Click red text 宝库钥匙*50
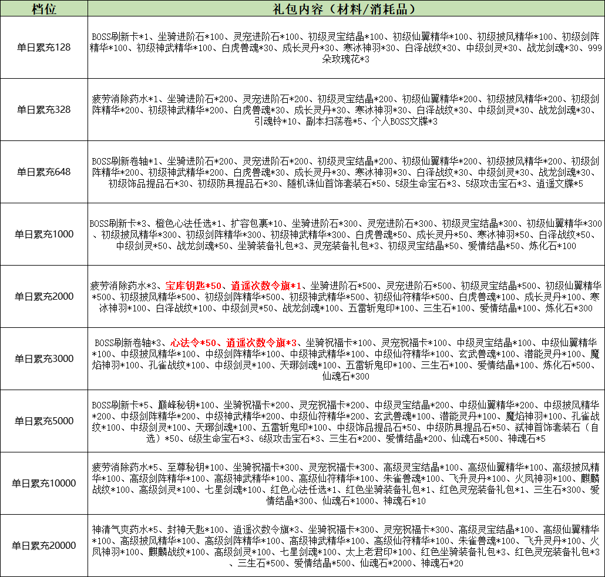 click(x=193, y=286)
